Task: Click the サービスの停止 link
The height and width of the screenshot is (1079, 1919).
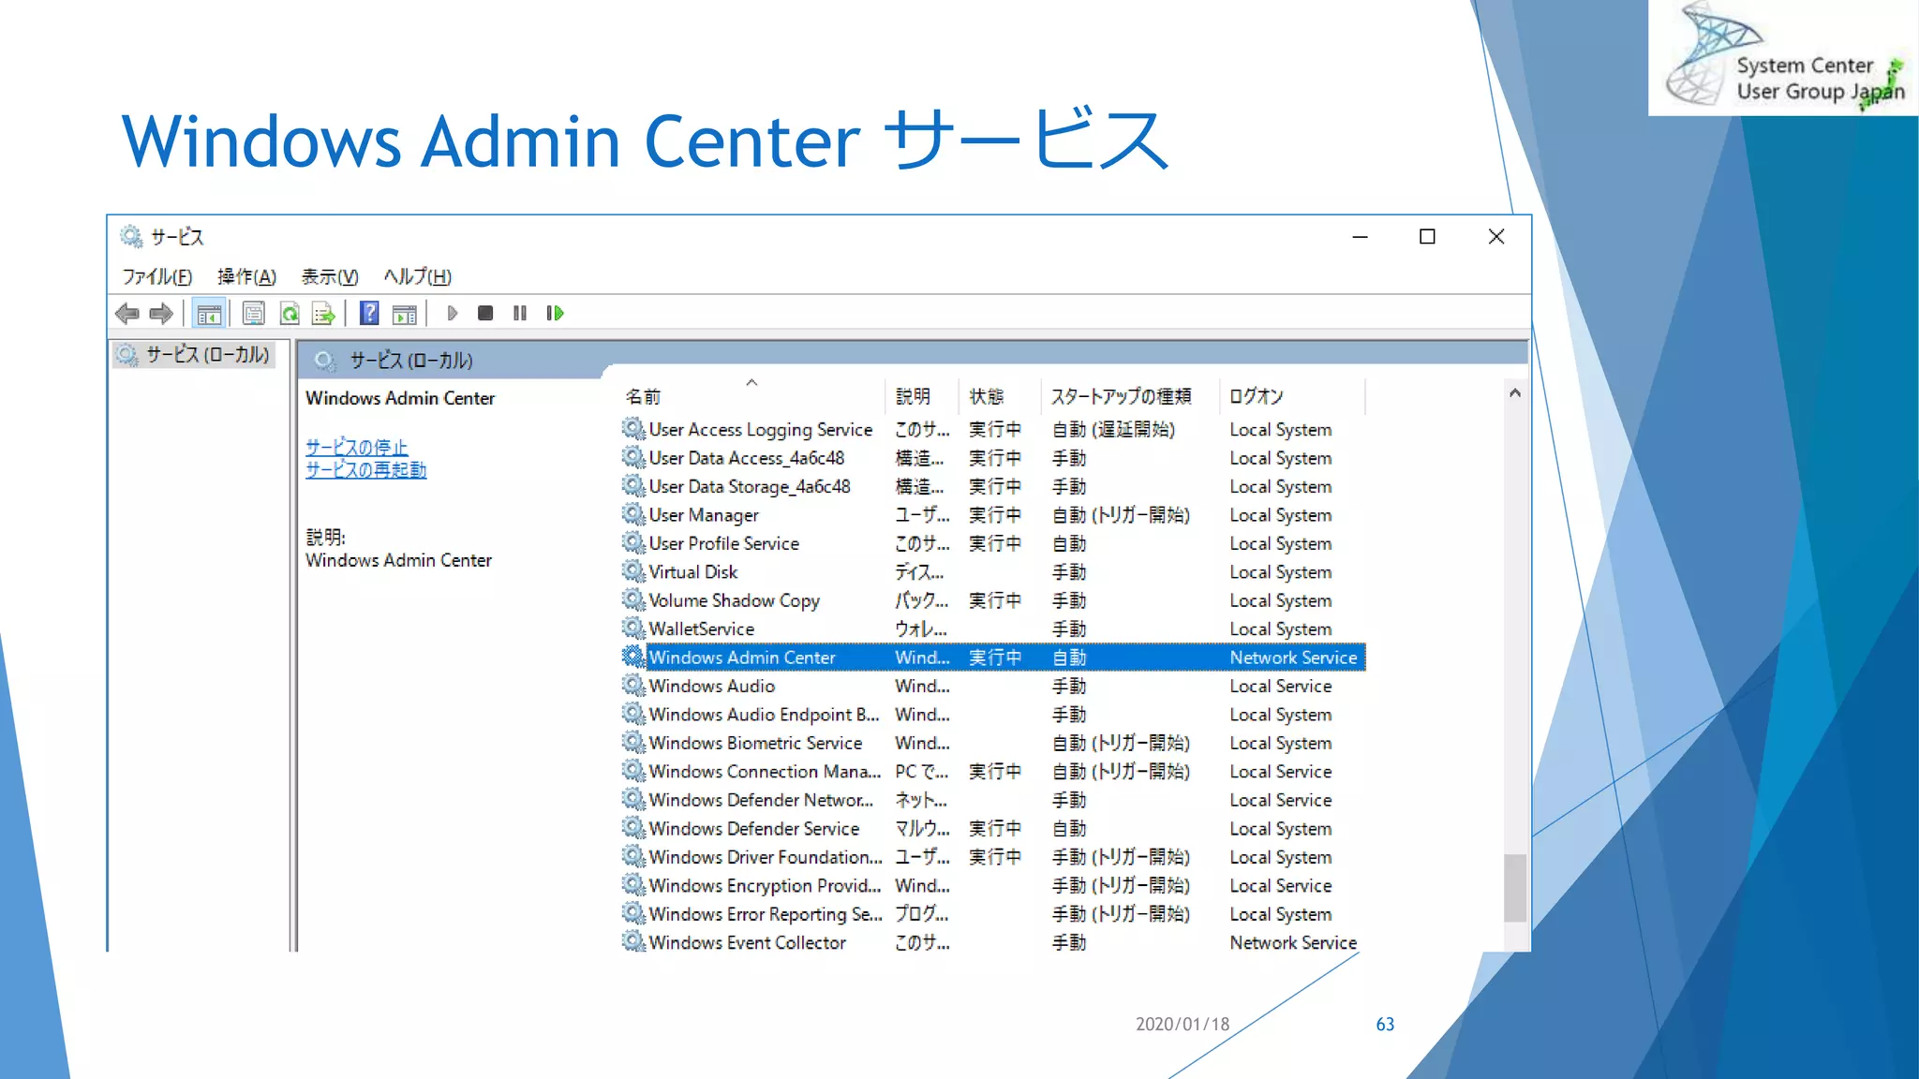Action: [357, 447]
